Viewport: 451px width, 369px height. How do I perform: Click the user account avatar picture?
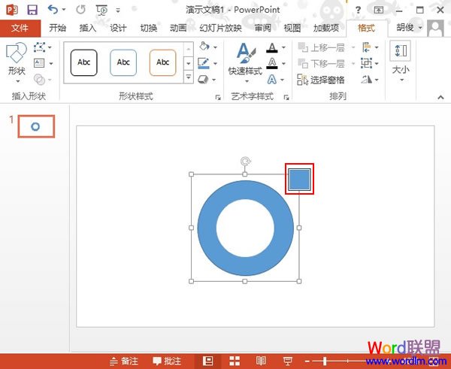pyautogui.click(x=435, y=29)
